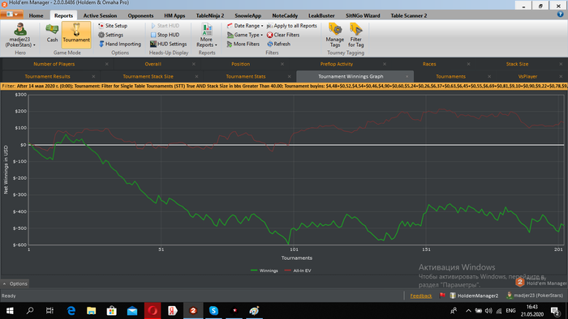Switch the ENG input language indicator
The height and width of the screenshot is (319, 568).
coord(510,310)
